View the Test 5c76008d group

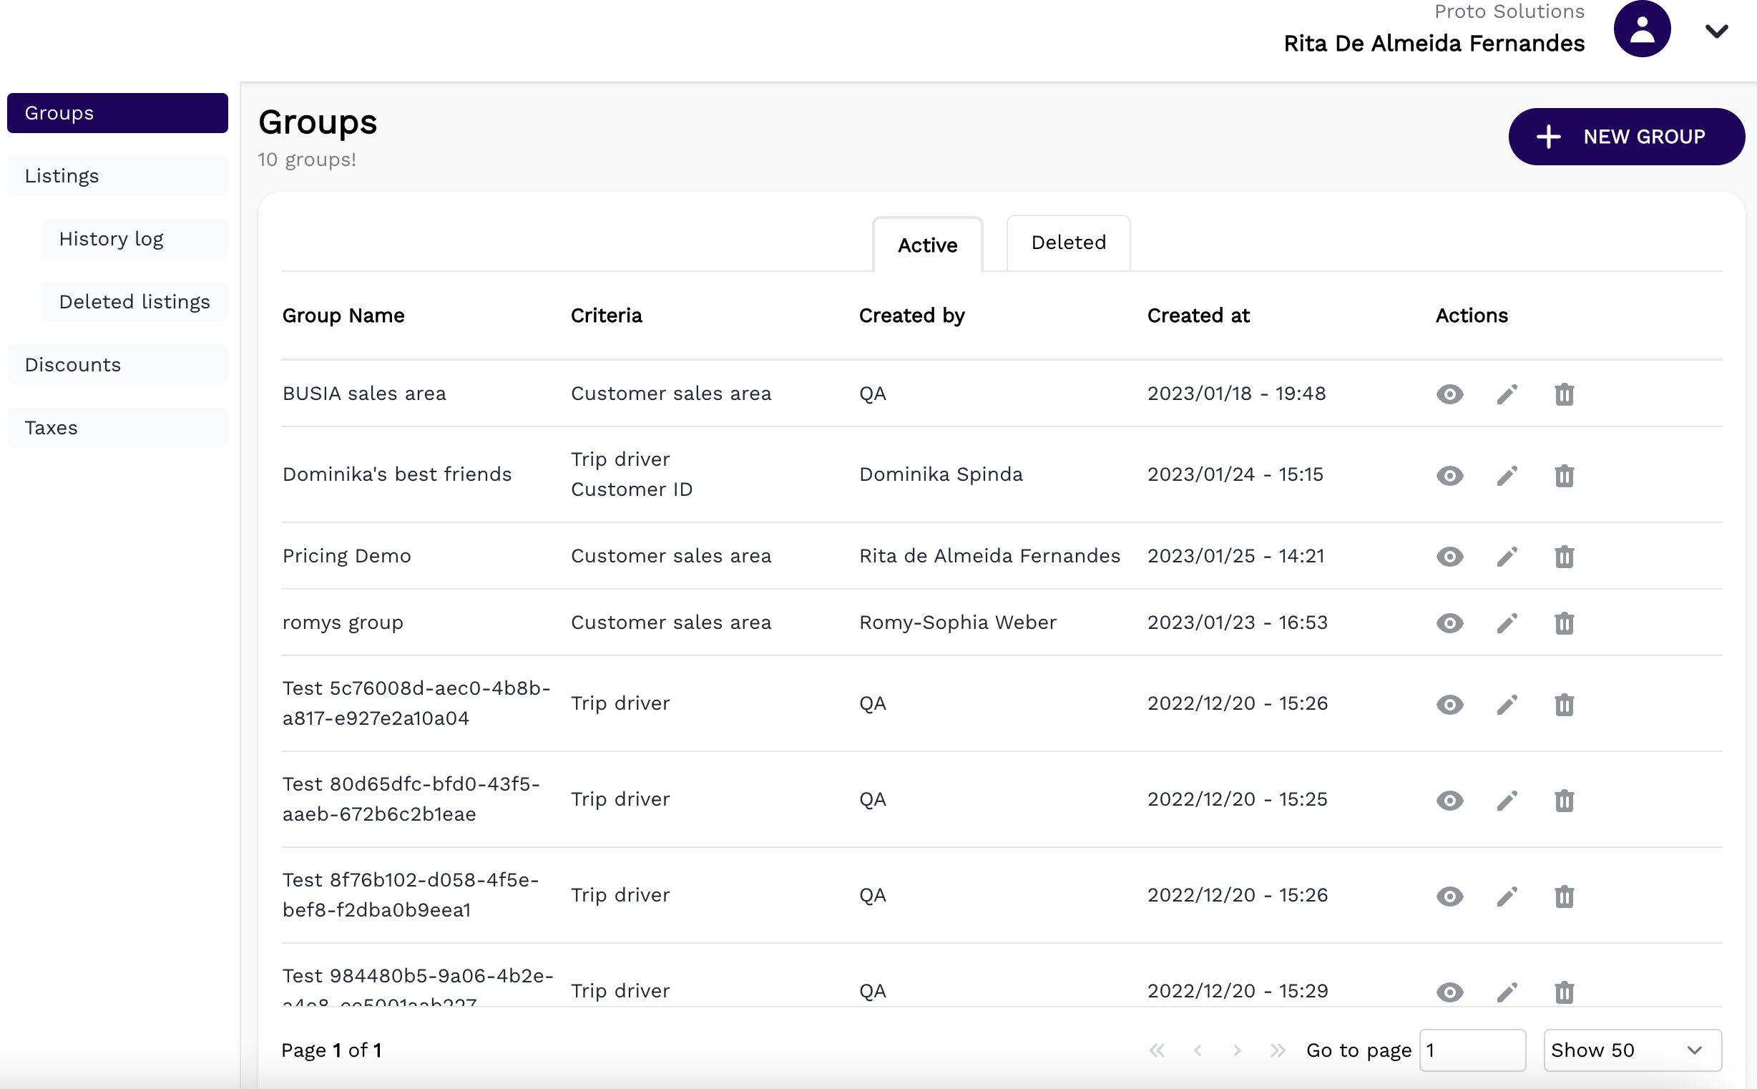click(x=1449, y=703)
